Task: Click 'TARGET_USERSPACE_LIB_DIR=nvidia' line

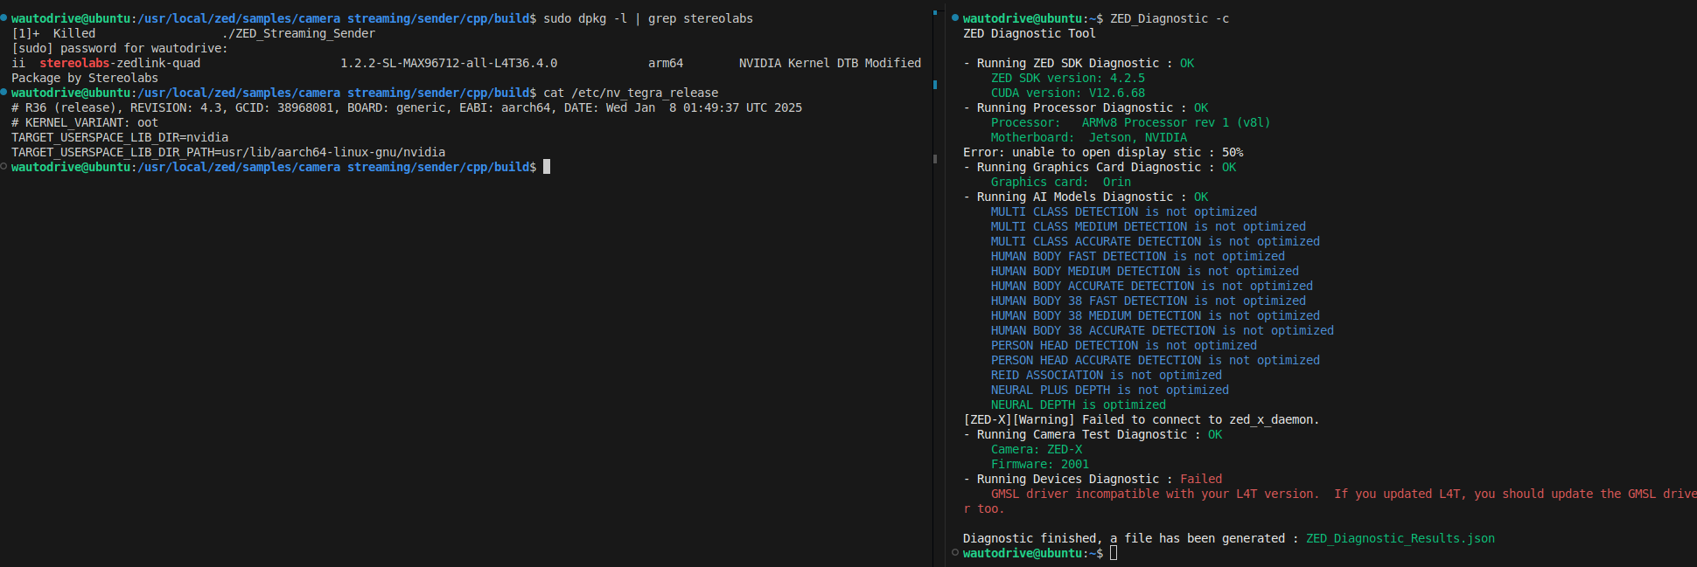Action: click(x=120, y=137)
